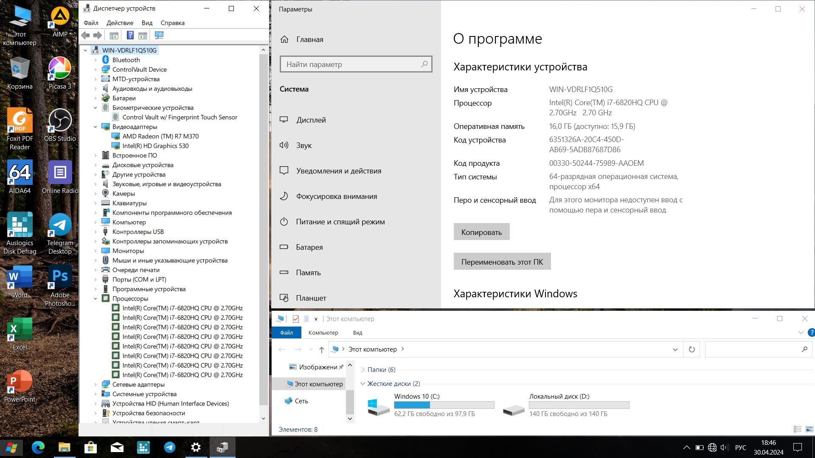Image resolution: width=815 pixels, height=458 pixels.
Task: Open Вид menu in Device Manager
Action: tap(147, 23)
